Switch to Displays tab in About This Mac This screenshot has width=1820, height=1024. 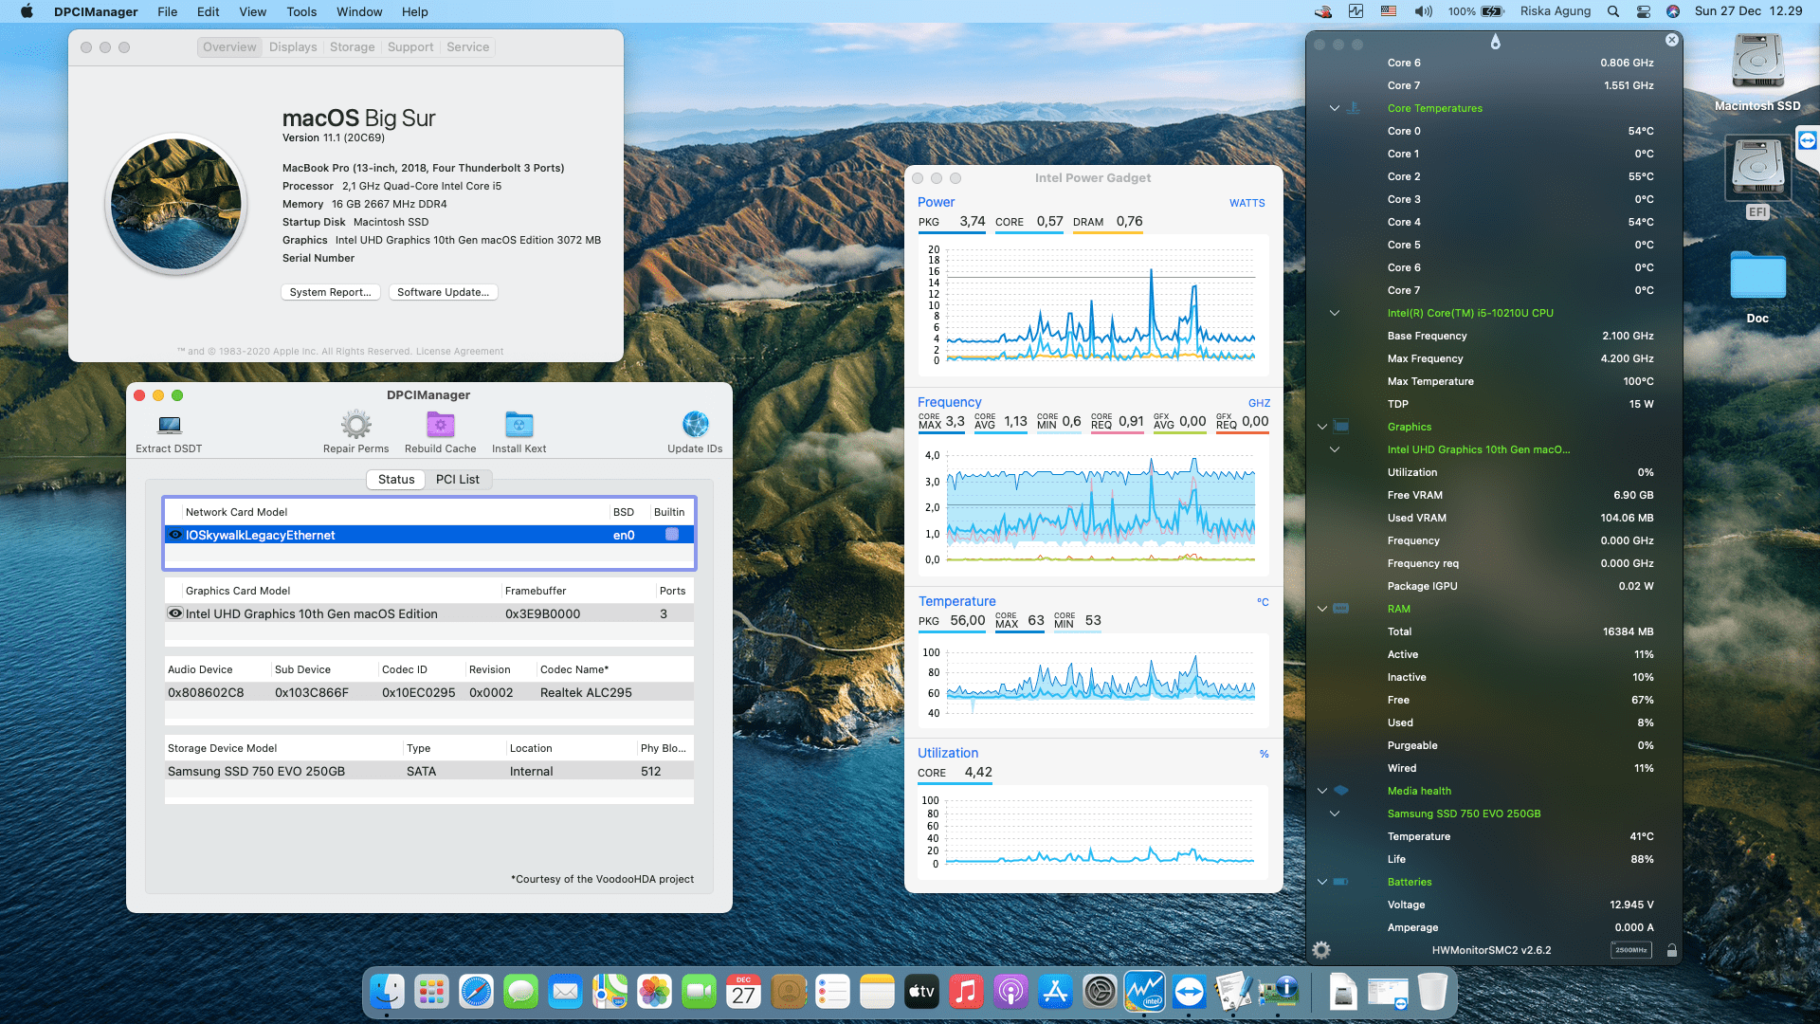[293, 46]
